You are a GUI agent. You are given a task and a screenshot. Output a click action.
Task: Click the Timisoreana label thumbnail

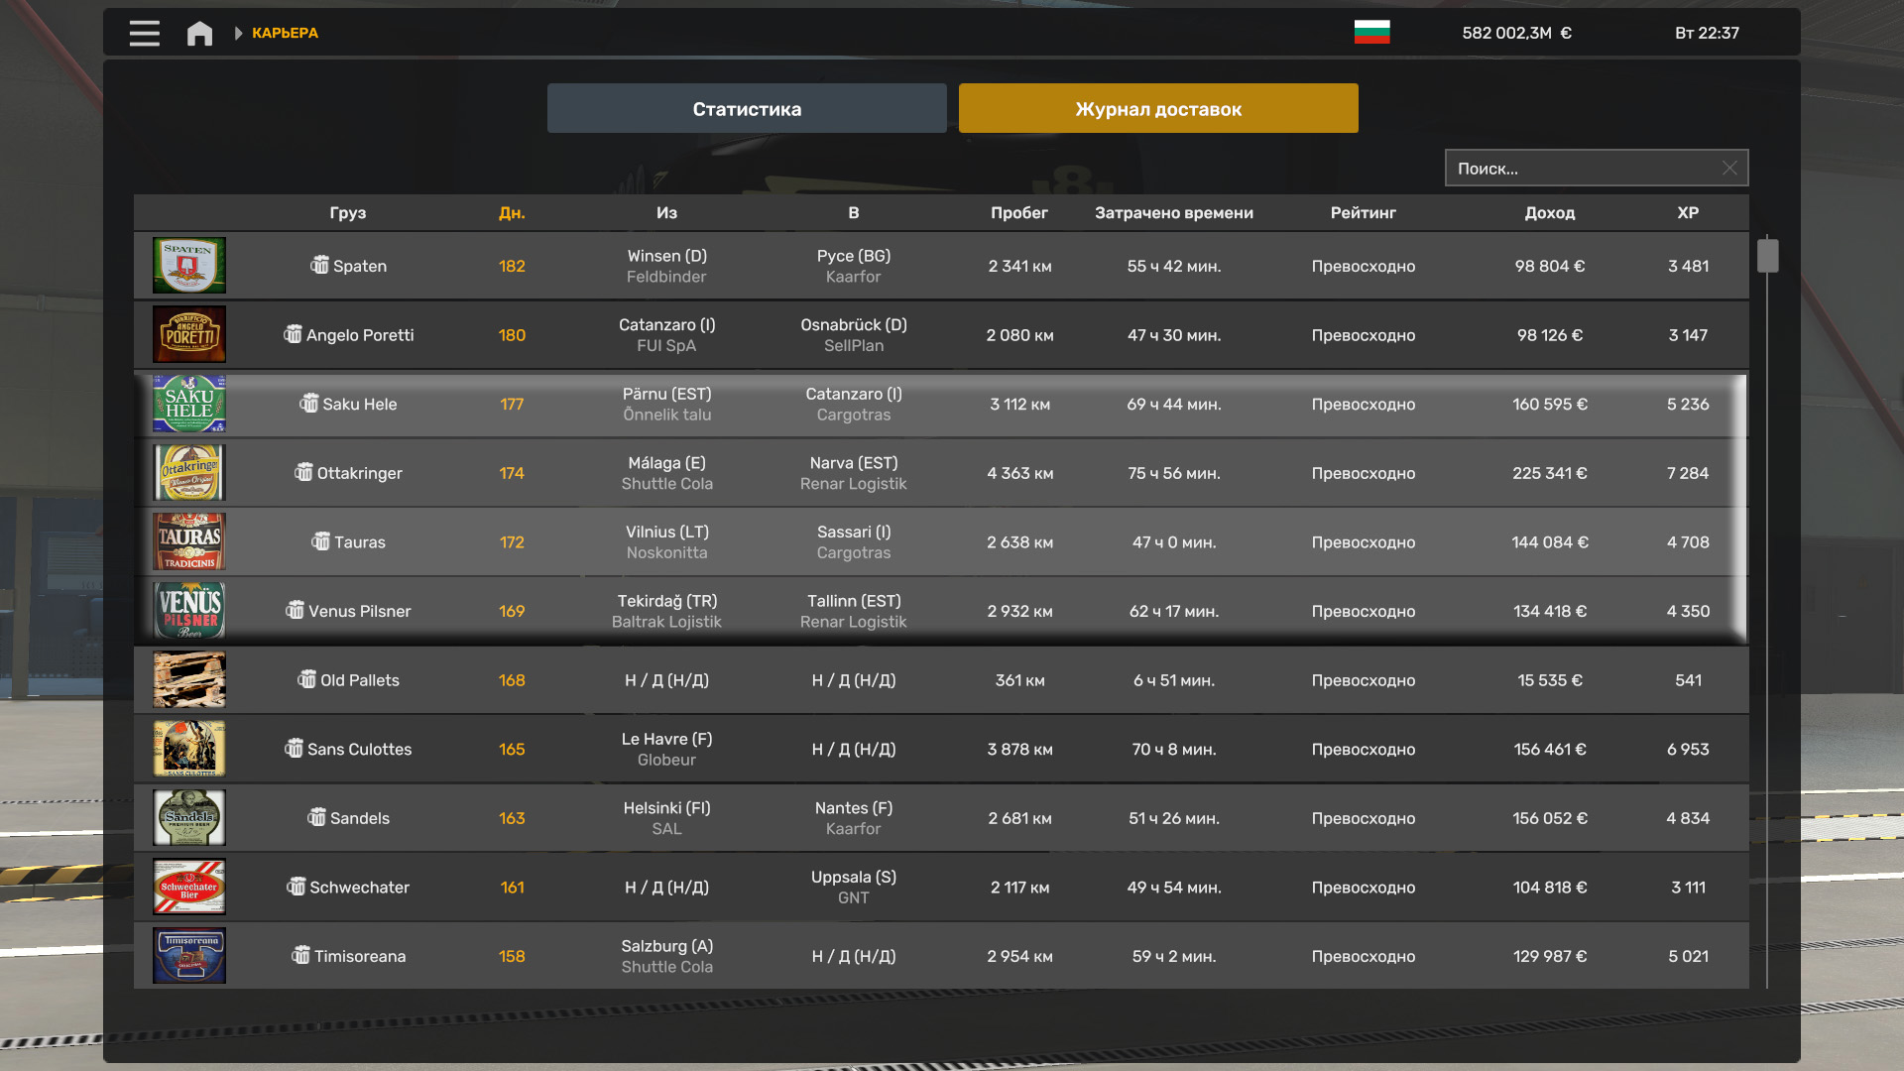(189, 955)
